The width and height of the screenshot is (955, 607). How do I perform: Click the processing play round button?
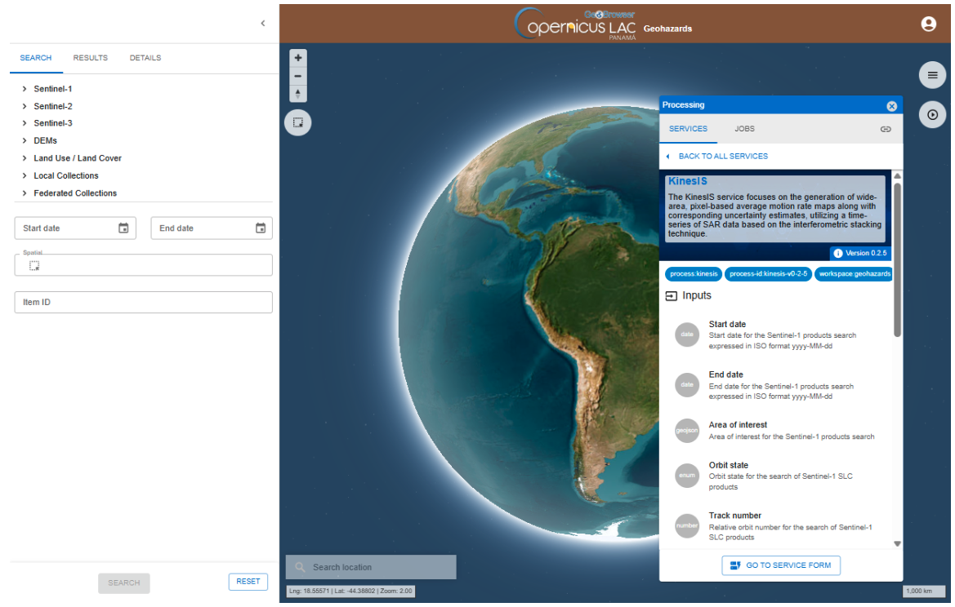pyautogui.click(x=932, y=115)
